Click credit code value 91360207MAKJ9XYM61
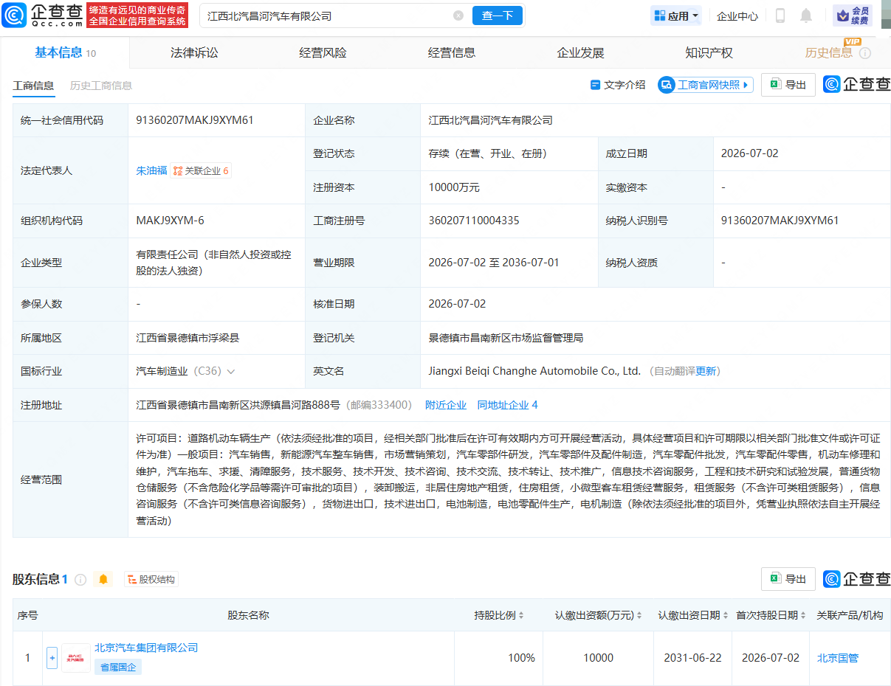The width and height of the screenshot is (891, 686). tap(195, 120)
